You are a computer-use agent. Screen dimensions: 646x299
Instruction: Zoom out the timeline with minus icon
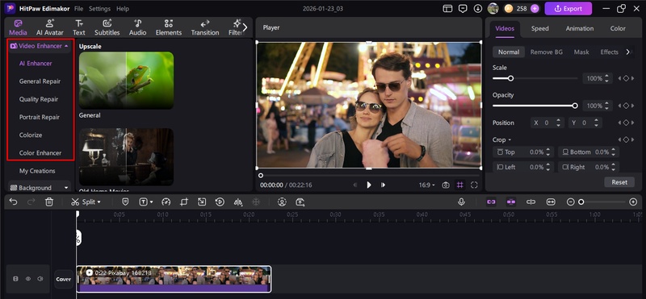coord(571,202)
